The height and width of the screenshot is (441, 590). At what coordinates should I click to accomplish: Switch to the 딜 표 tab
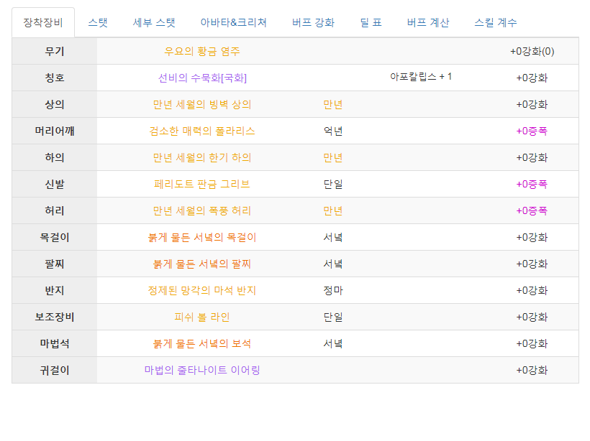point(371,22)
